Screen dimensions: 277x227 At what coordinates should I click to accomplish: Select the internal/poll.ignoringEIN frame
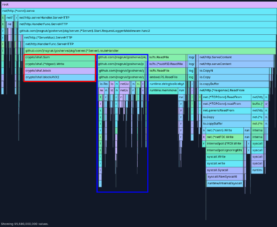pos(225,150)
